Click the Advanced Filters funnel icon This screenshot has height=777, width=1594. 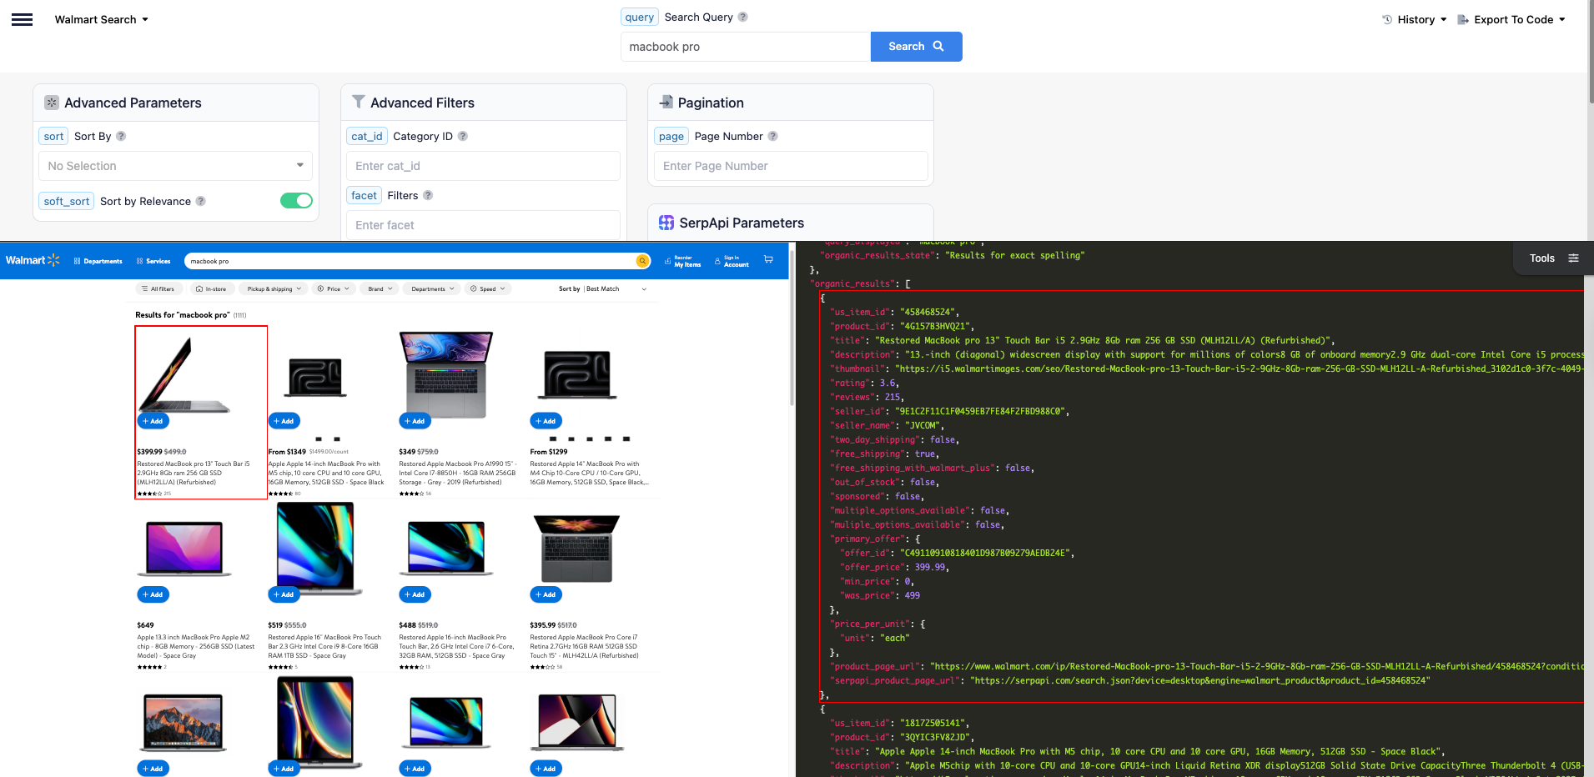pos(359,102)
